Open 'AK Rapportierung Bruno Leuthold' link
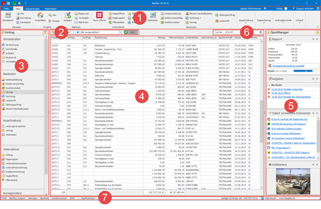 [288, 66]
